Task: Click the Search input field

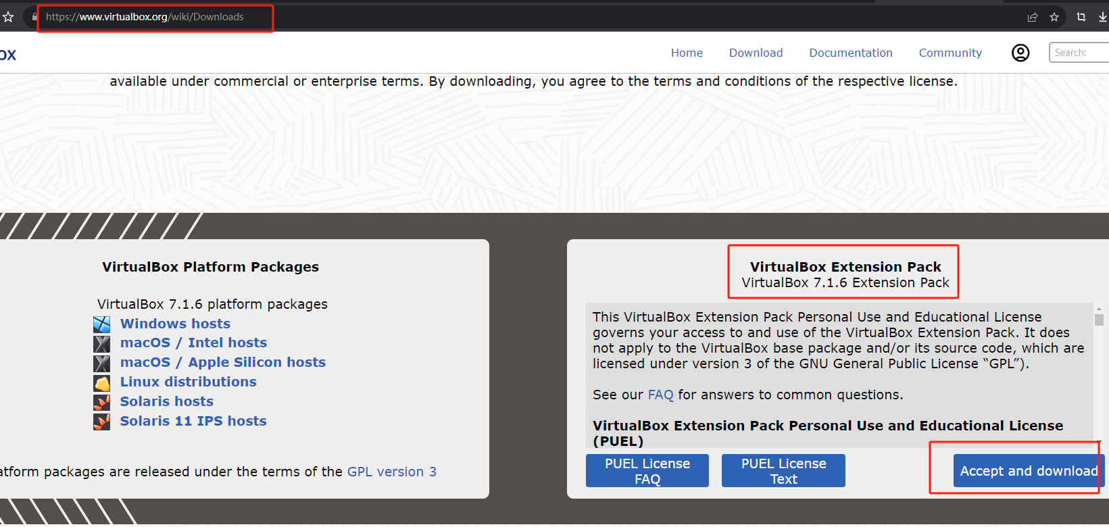Action: (1079, 53)
